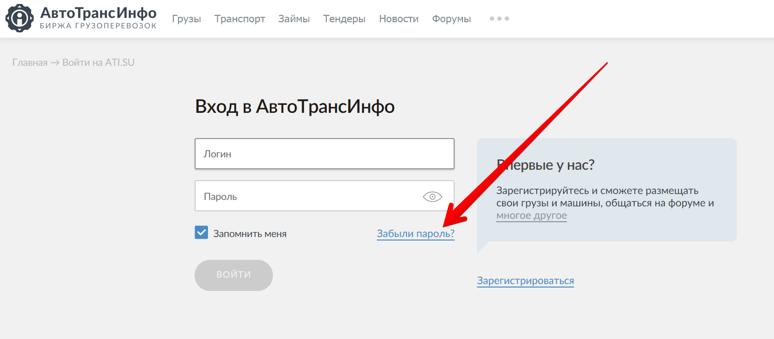This screenshot has width=774, height=339.
Task: Click the ВОЙТИ button
Action: 234,275
